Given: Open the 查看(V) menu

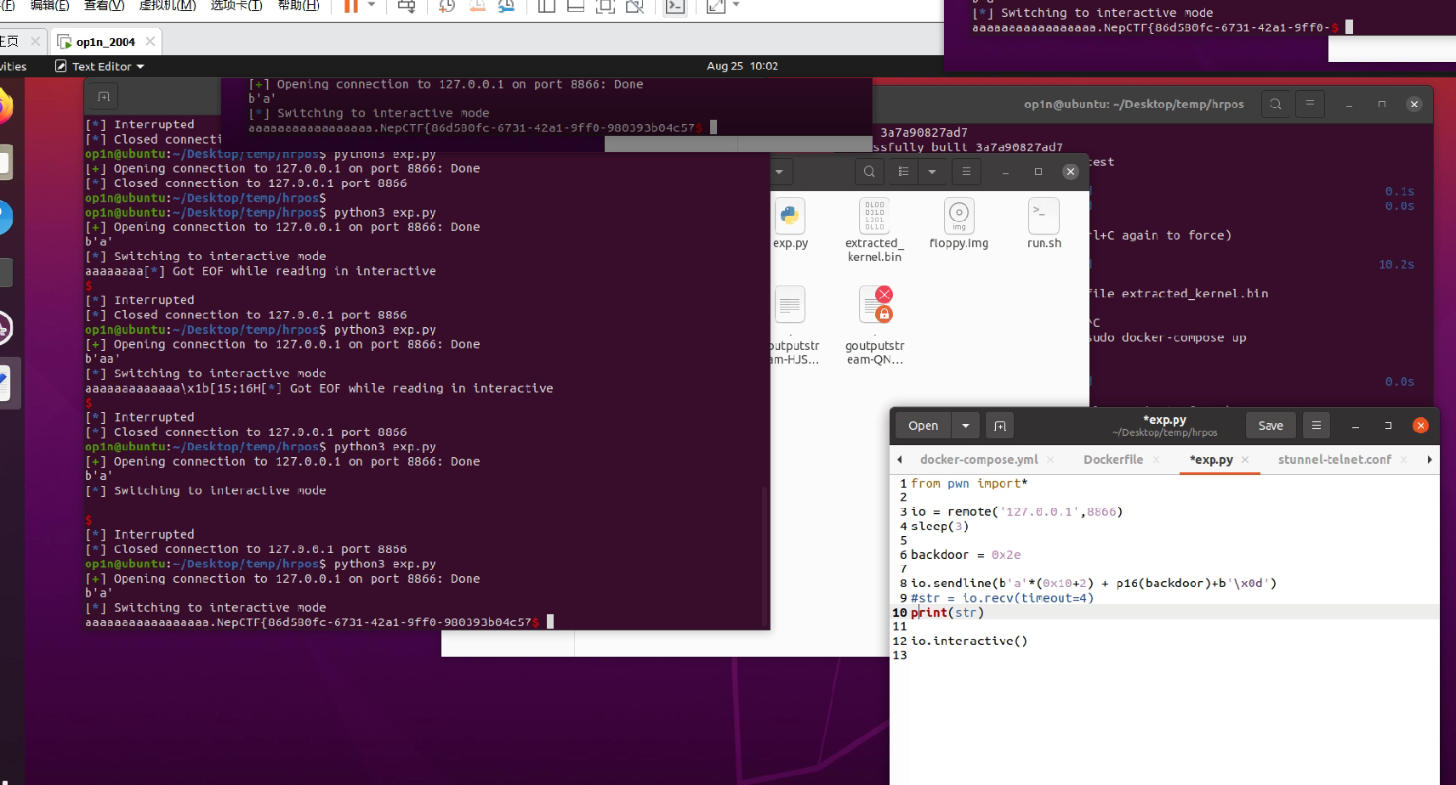Looking at the screenshot, I should pyautogui.click(x=105, y=6).
